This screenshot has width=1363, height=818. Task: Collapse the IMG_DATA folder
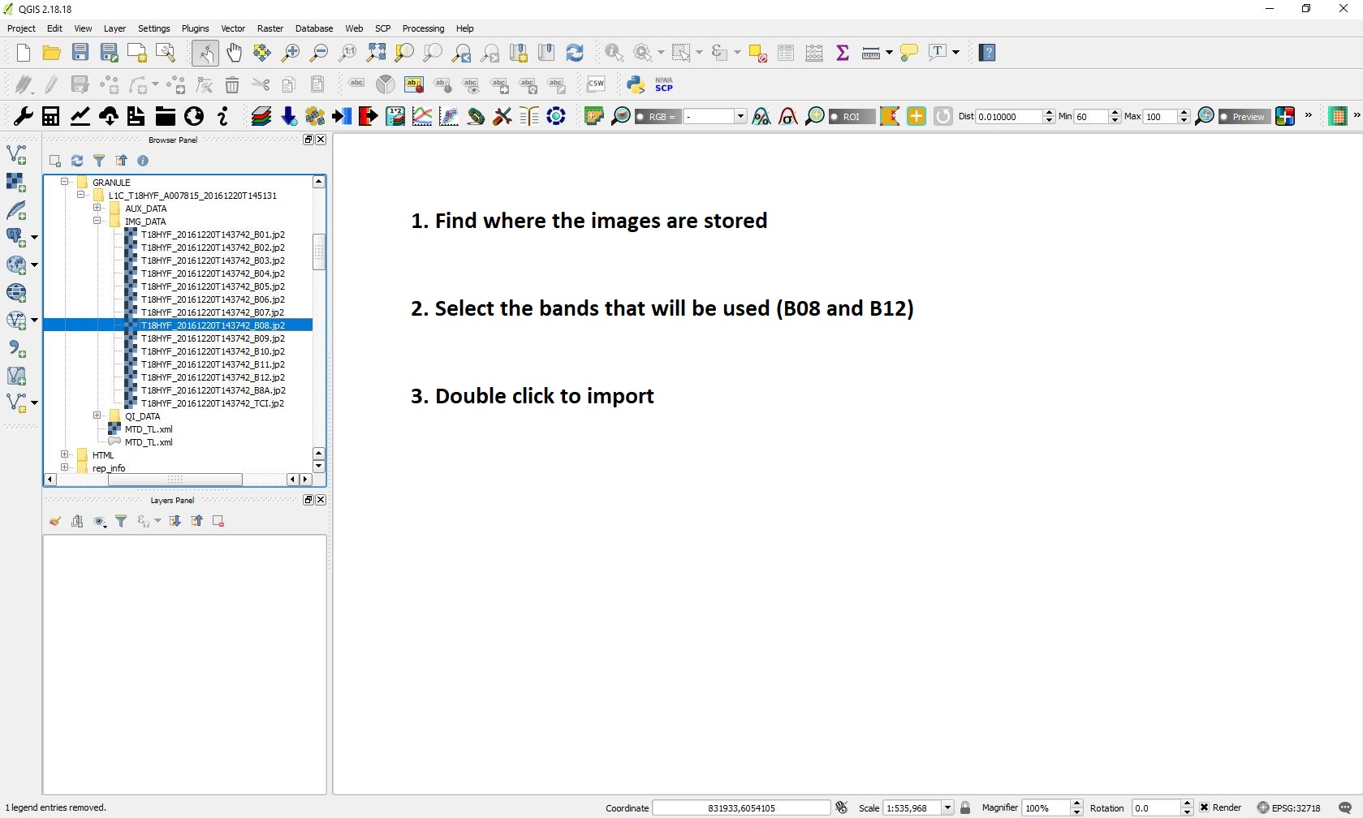tap(97, 222)
